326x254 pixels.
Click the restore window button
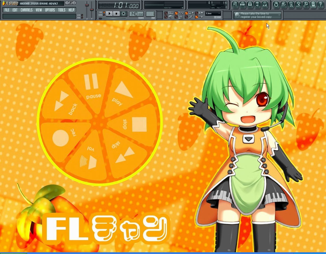[71, 3]
